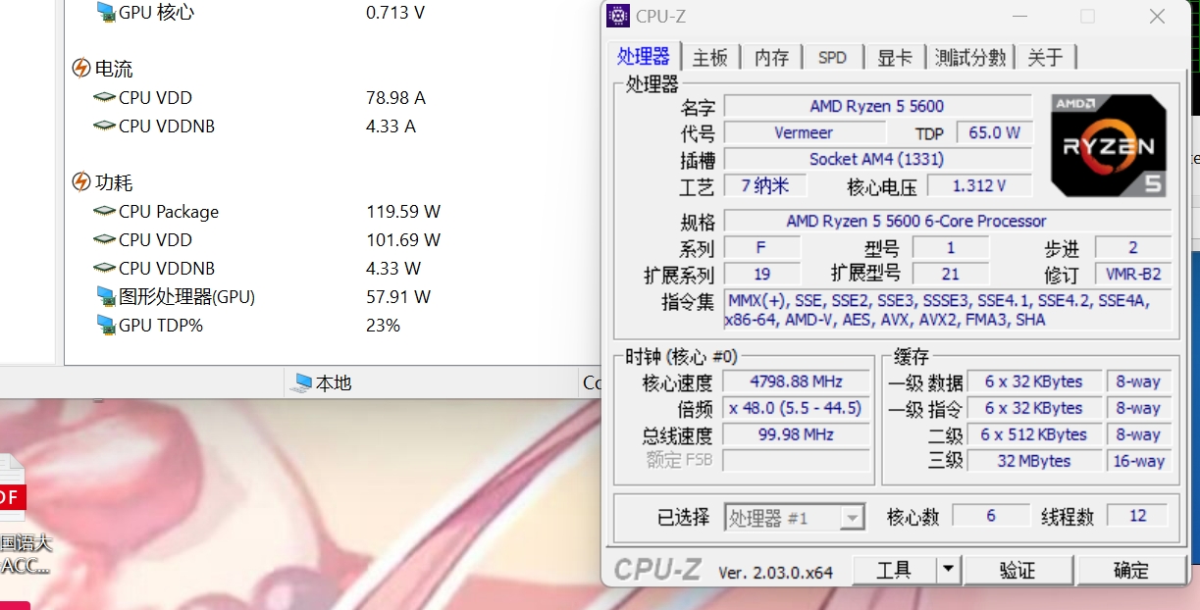The width and height of the screenshot is (1200, 610).
Task: Click the 系列 value F
Action: click(762, 247)
